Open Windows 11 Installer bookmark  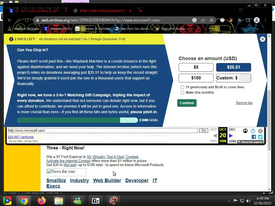(x=93, y=29)
